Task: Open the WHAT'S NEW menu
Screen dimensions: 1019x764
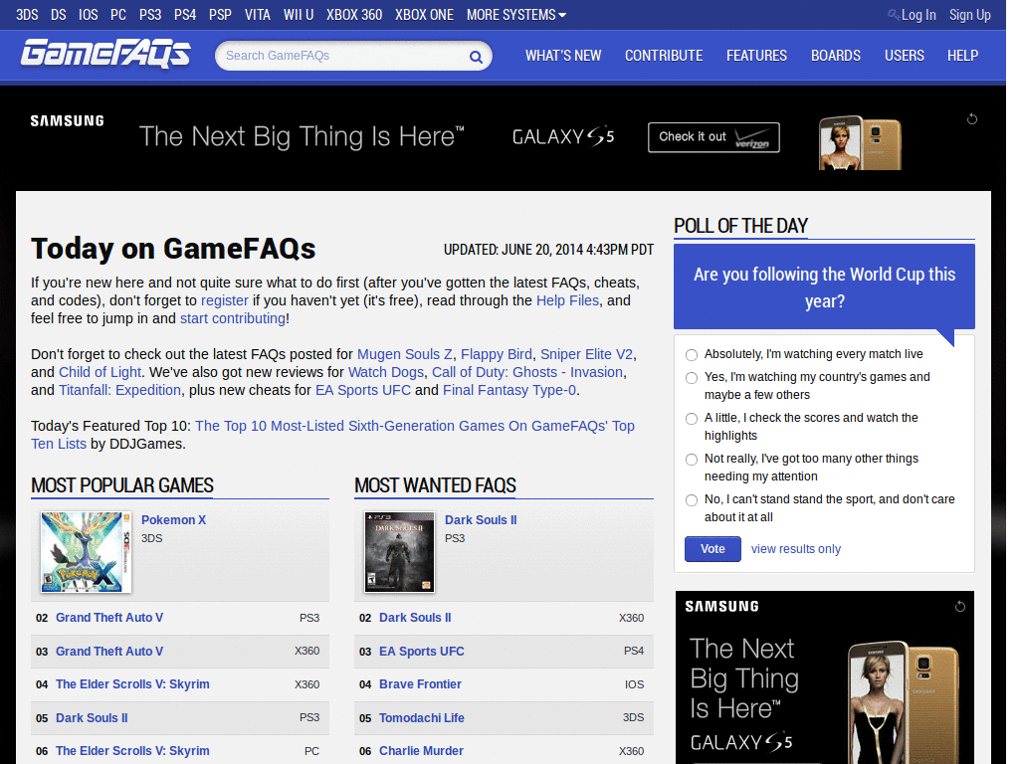Action: 563,56
